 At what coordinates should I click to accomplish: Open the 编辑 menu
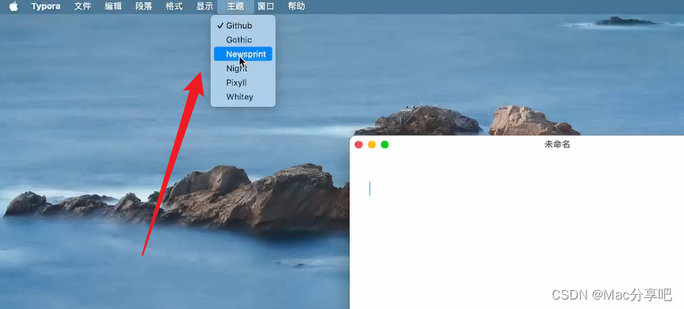[113, 6]
